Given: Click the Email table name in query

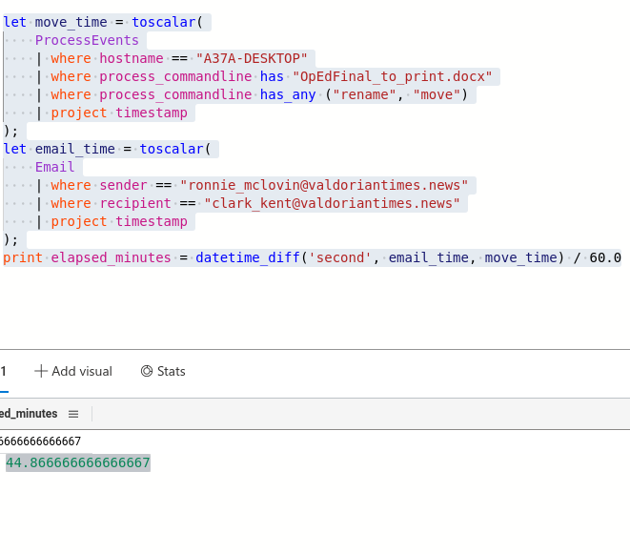Looking at the screenshot, I should click(x=54, y=167).
